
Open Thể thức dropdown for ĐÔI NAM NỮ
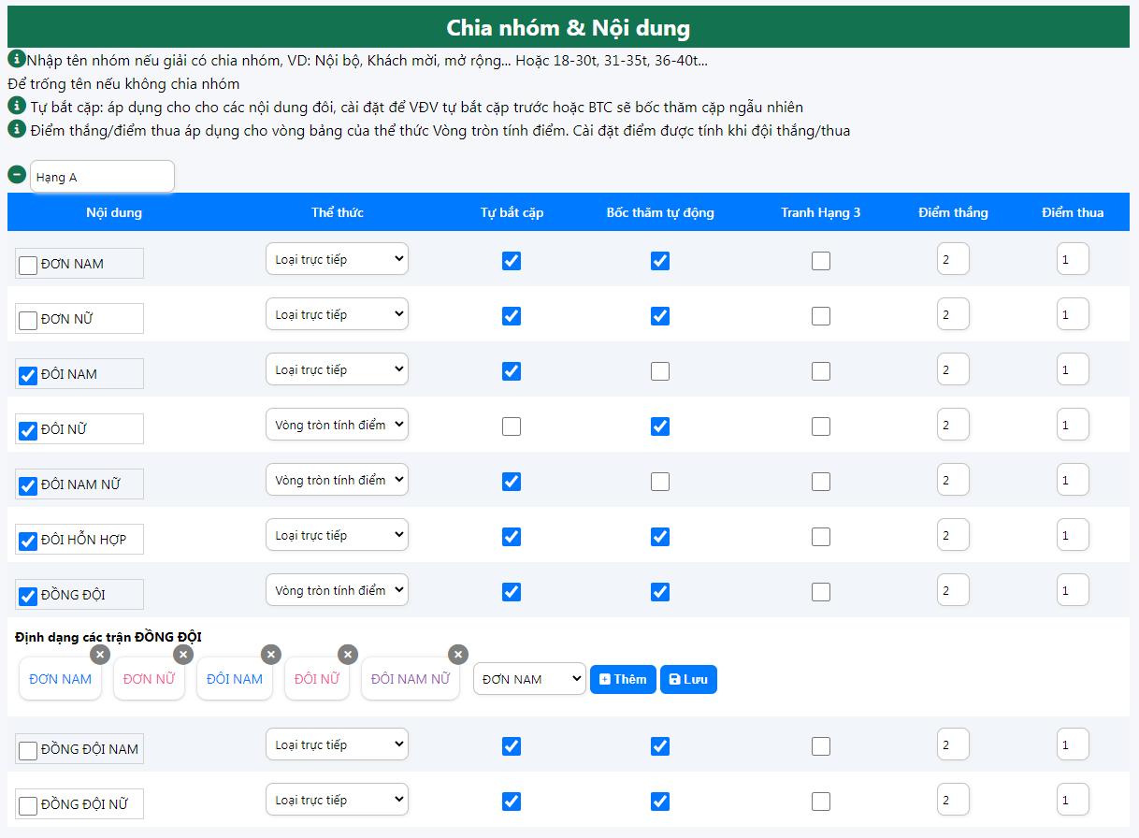pyautogui.click(x=337, y=480)
